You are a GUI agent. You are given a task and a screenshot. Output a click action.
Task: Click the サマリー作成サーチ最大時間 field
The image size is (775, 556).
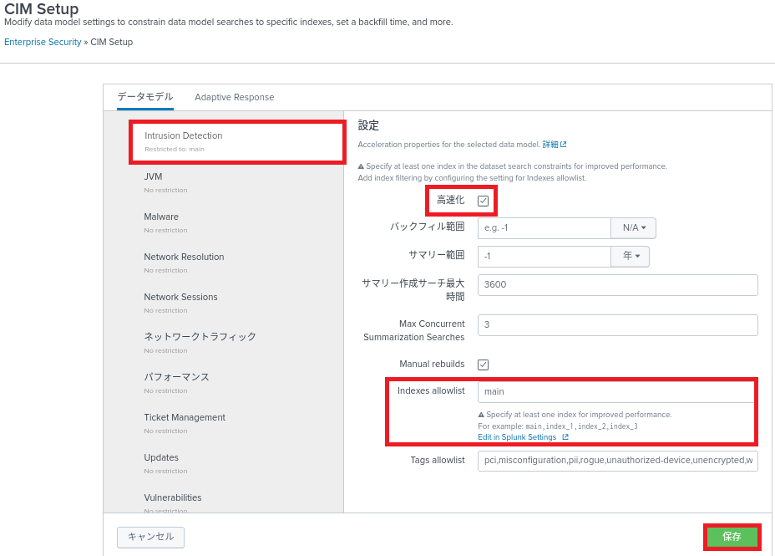[x=617, y=285]
